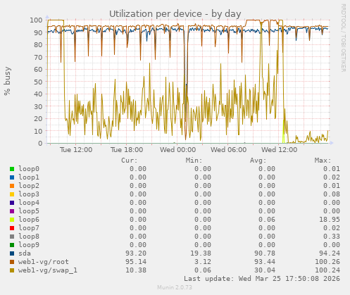Screen dimensions: 350x295
Task: Click sda current value 93.20
Action: point(136,253)
